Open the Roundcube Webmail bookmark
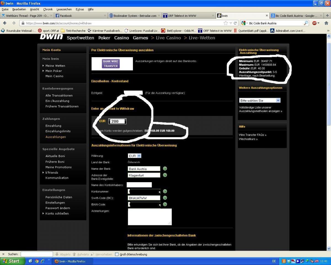Image resolution: width=331 pixels, height=265 pixels. click(x=19, y=31)
